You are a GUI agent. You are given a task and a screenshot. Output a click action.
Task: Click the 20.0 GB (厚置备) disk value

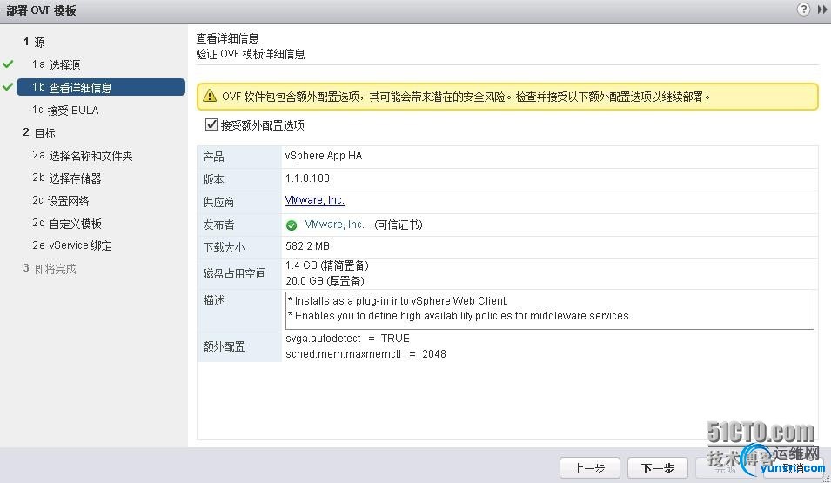(x=325, y=281)
